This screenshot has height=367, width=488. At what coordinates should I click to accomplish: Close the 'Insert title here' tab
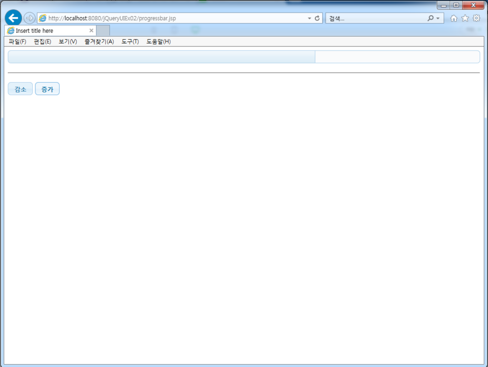[x=91, y=30]
